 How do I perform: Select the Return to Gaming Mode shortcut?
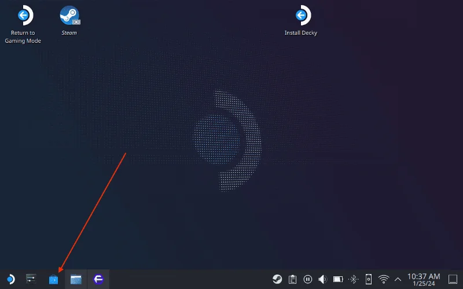(23, 16)
